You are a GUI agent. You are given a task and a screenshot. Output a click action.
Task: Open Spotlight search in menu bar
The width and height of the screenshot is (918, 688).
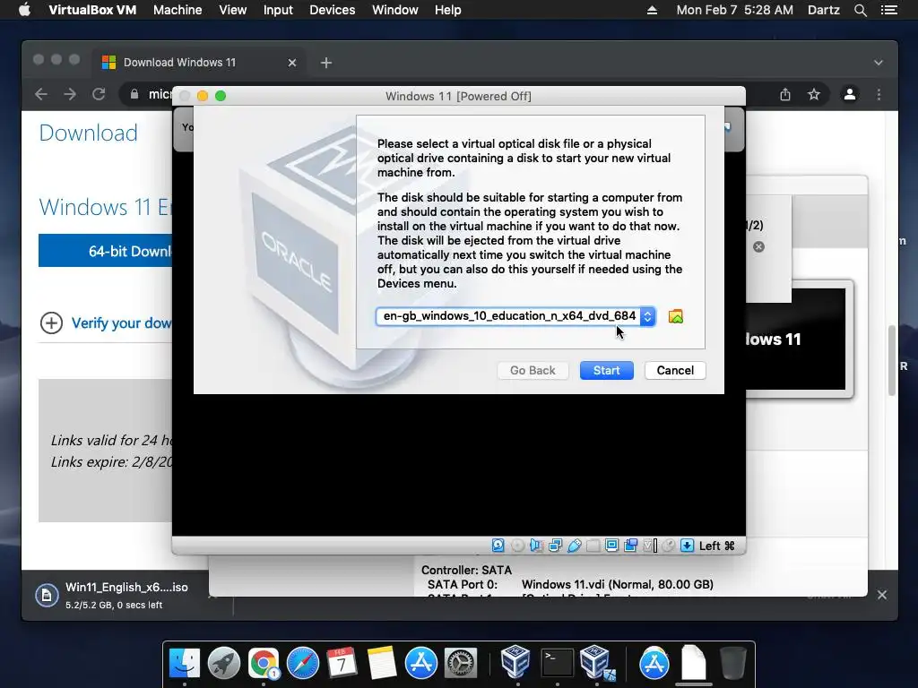point(860,10)
